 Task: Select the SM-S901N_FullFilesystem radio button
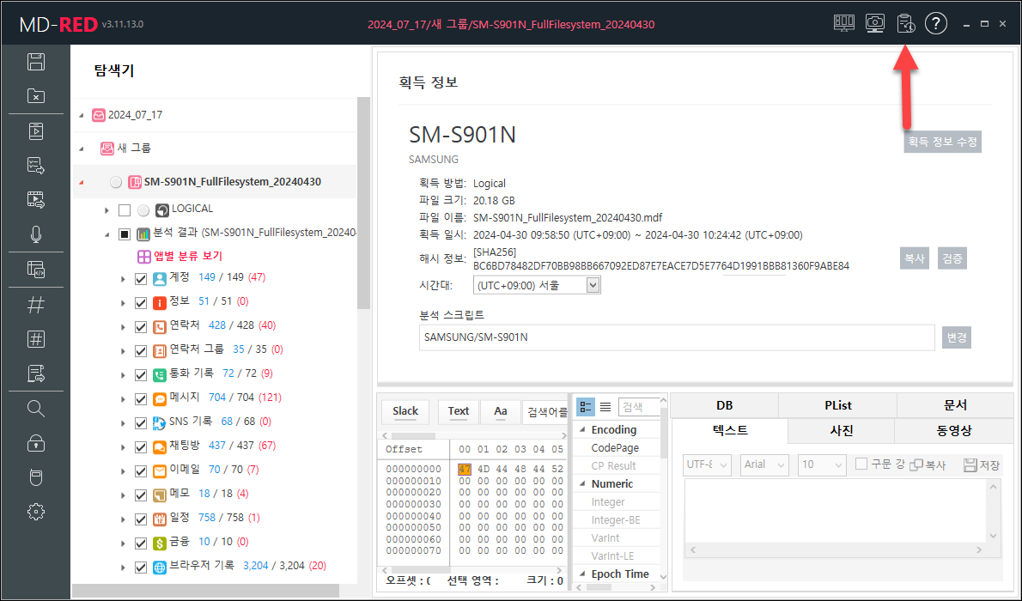pos(116,183)
